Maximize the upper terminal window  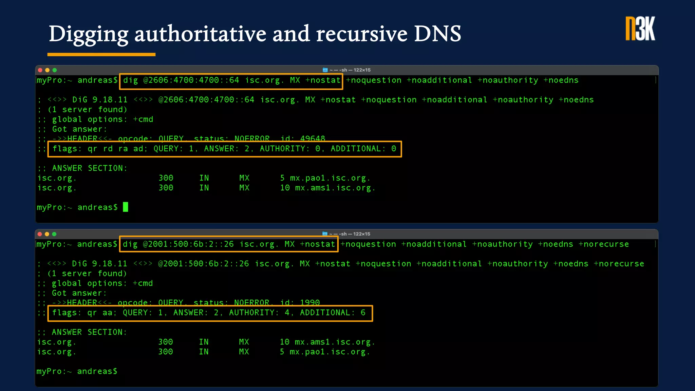point(55,70)
